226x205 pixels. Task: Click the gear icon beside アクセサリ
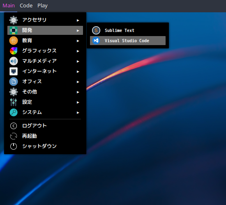14,20
